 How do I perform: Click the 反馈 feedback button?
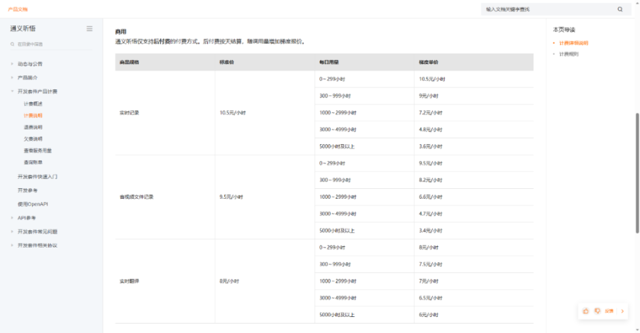[609, 311]
